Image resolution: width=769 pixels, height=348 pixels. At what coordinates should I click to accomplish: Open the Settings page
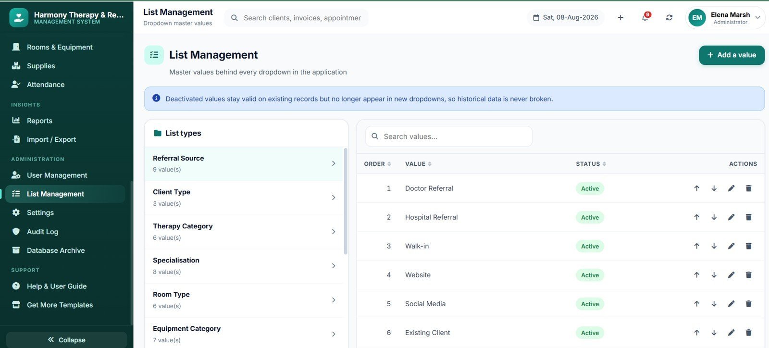pyautogui.click(x=65, y=212)
